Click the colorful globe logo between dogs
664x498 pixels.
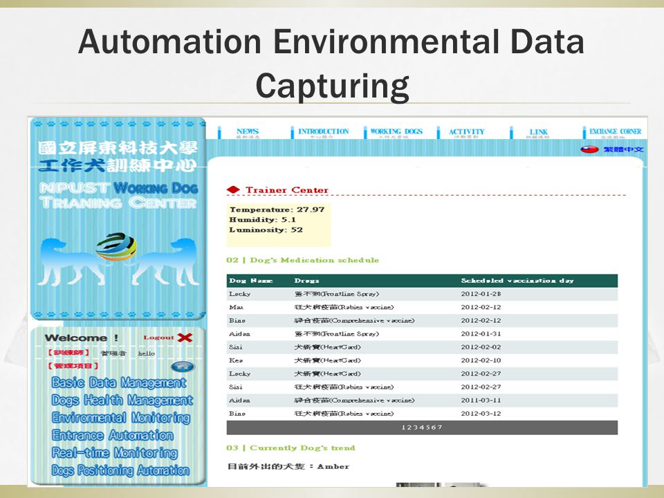(116, 247)
